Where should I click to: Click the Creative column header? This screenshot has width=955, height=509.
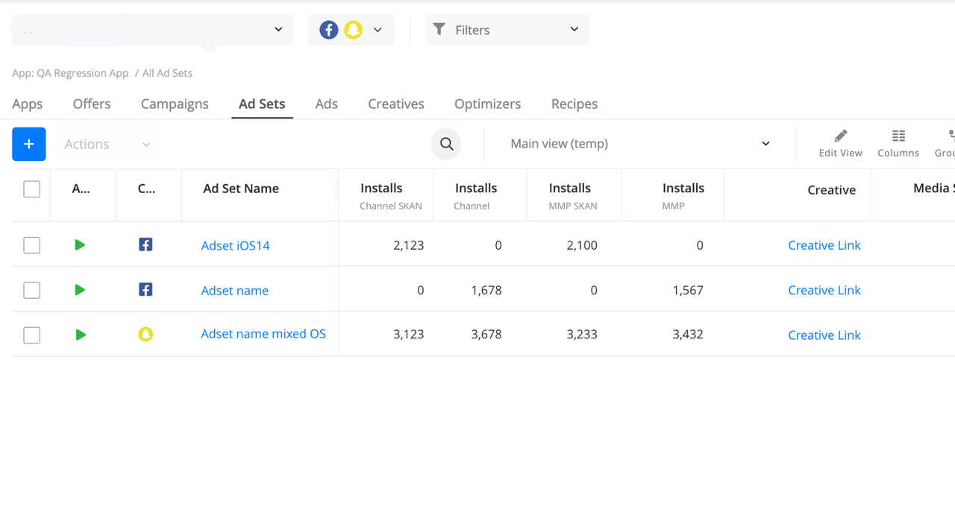pos(831,190)
